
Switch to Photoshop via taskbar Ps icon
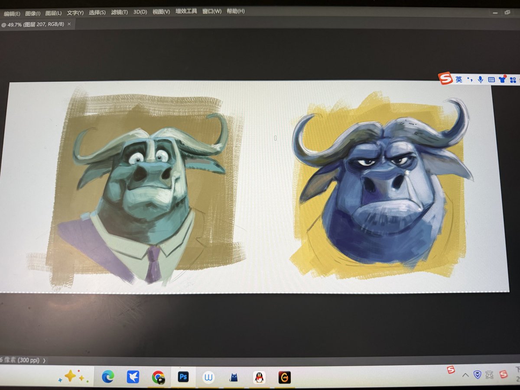click(x=183, y=377)
